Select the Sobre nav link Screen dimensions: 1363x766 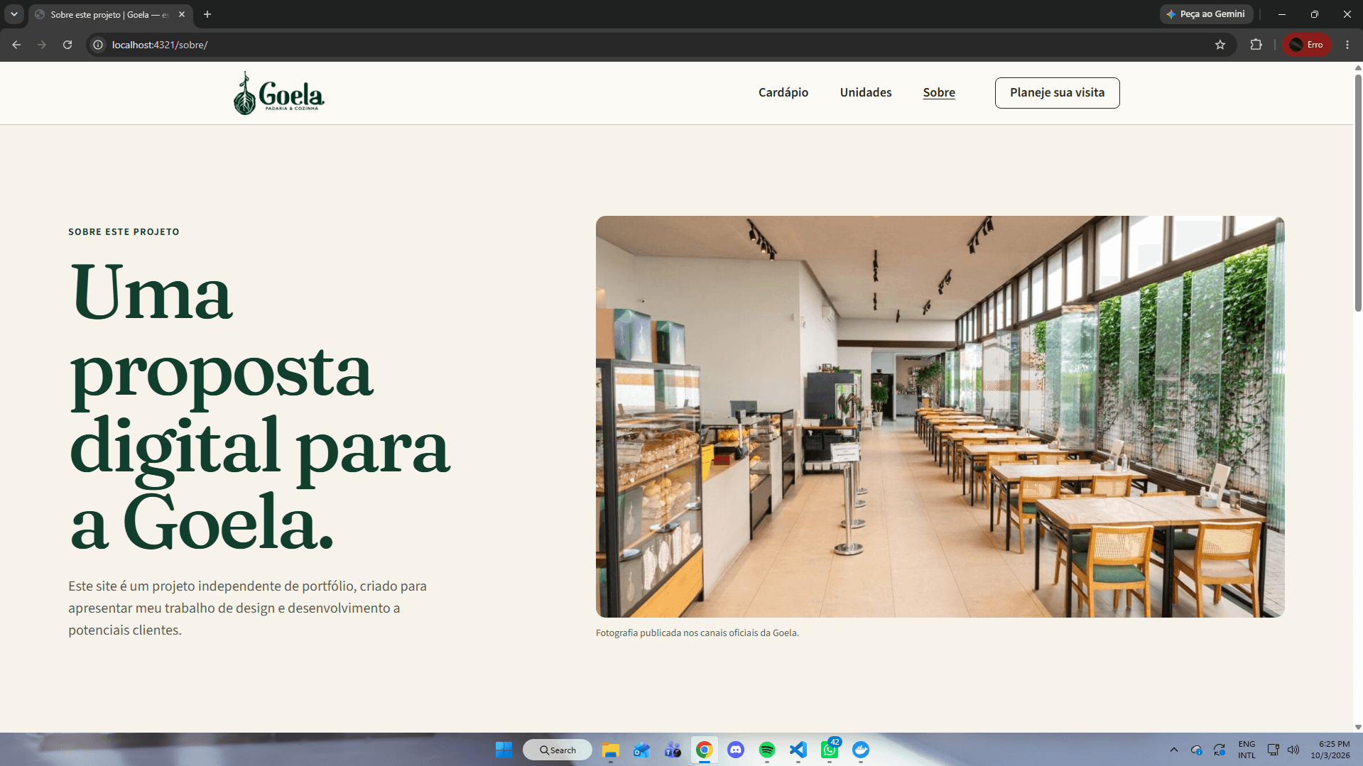(x=938, y=92)
